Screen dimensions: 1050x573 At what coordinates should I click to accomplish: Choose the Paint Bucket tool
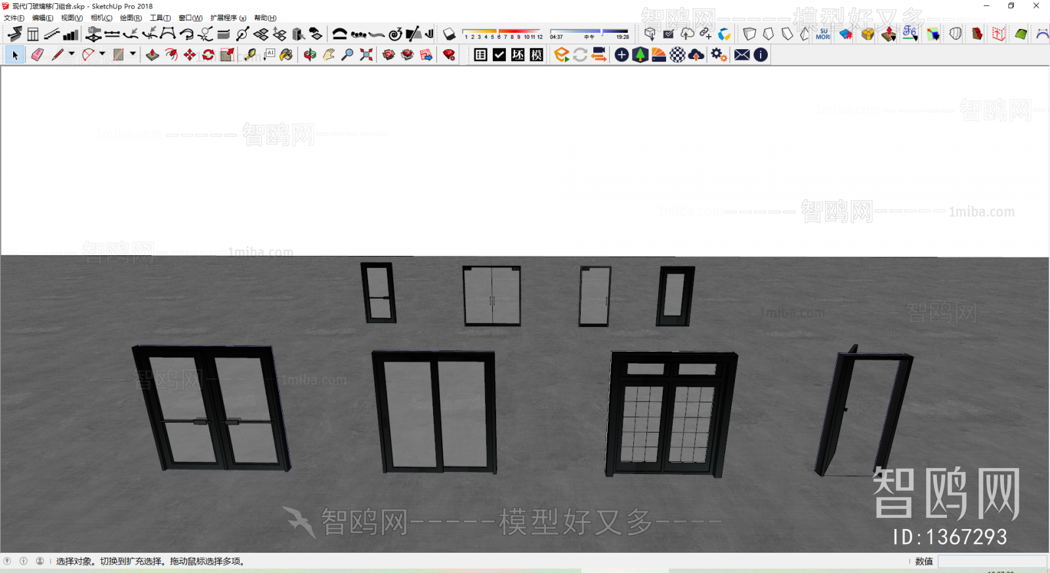pos(286,55)
